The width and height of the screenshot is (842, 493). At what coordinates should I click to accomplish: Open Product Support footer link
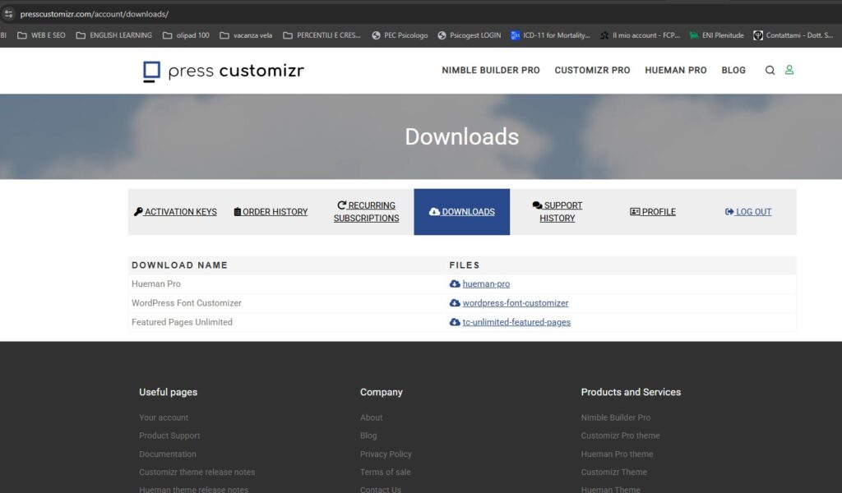(169, 435)
